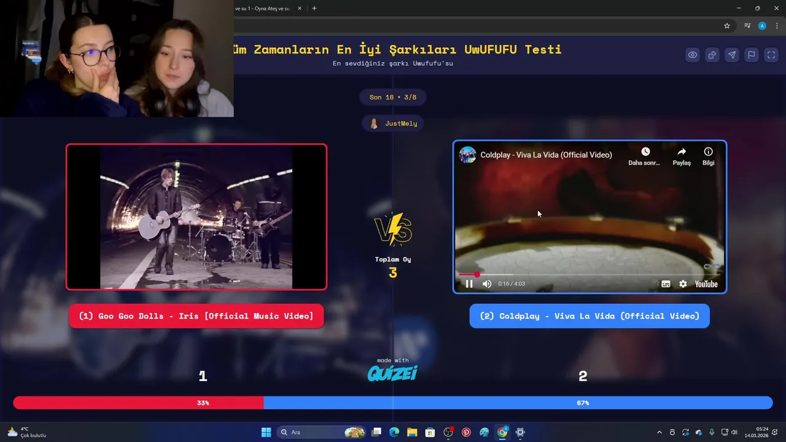Open Microsoft Store from the taskbar
This screenshot has width=786, height=442.
430,432
